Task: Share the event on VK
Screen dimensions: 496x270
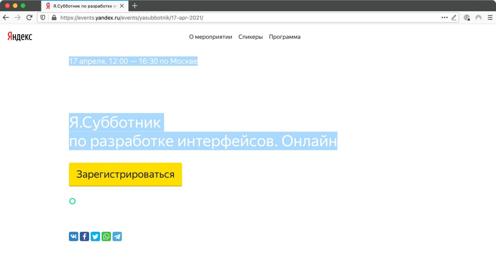Action: [x=74, y=236]
